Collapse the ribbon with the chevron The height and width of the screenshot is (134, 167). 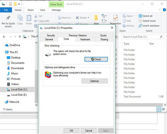[x=160, y=10]
